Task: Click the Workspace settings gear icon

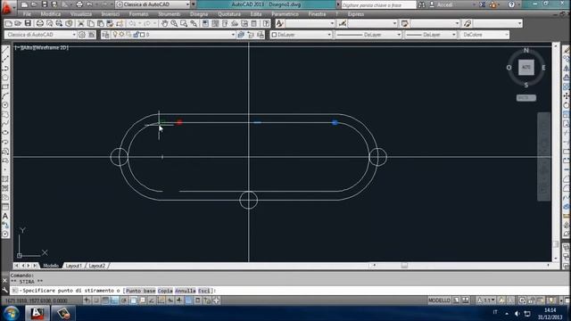Action: point(82,35)
